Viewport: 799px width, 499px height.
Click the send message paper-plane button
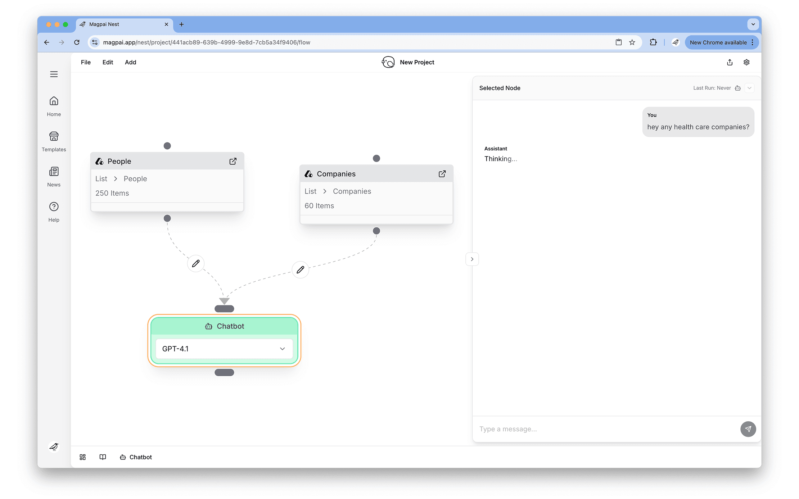click(x=748, y=429)
